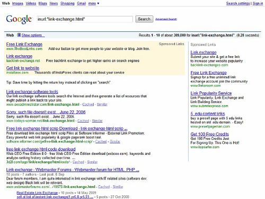Open Images in top navigation
265x199 pixels.
point(17,3)
